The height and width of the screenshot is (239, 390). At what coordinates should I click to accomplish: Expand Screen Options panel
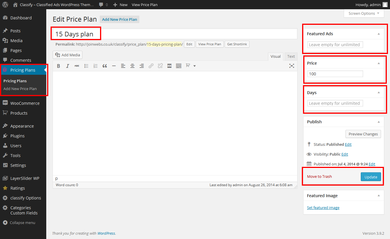click(x=364, y=13)
